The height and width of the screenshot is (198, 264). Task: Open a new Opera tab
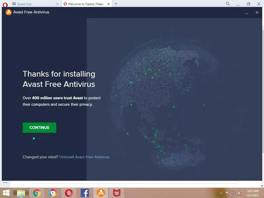(x=116, y=4)
